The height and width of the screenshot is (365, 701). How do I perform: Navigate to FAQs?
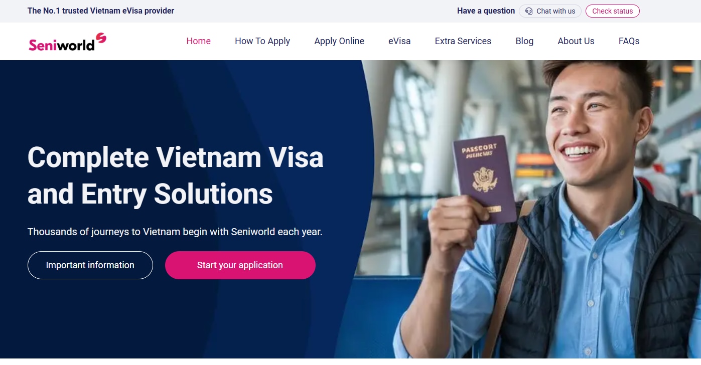tap(629, 41)
